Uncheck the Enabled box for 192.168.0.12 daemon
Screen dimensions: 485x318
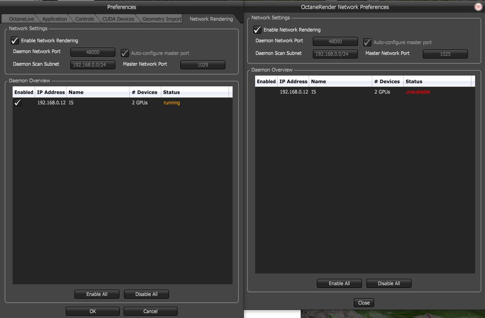click(x=18, y=103)
